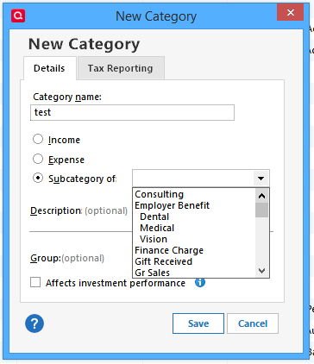The height and width of the screenshot is (364, 314).
Task: Click the Quicken logo icon in title bar
Action: [x=18, y=16]
